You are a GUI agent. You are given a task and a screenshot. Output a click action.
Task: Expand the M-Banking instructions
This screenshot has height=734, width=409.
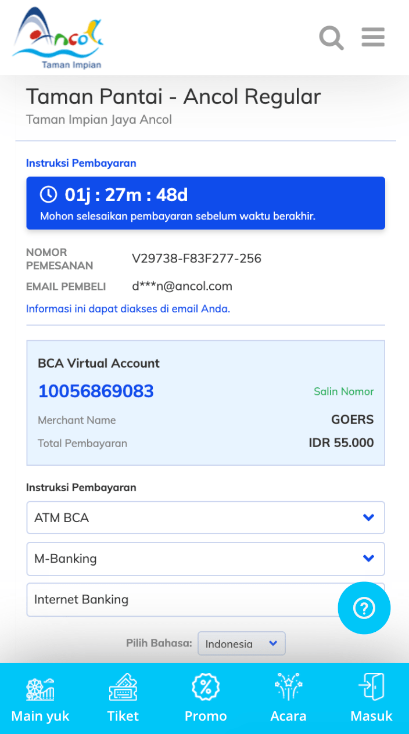coord(206,559)
